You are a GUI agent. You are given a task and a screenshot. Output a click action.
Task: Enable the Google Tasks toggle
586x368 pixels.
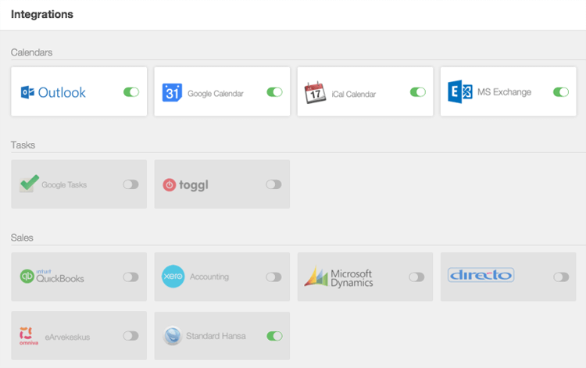(x=130, y=184)
